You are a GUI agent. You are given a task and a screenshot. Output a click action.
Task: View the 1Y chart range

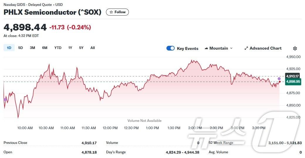coord(70,48)
